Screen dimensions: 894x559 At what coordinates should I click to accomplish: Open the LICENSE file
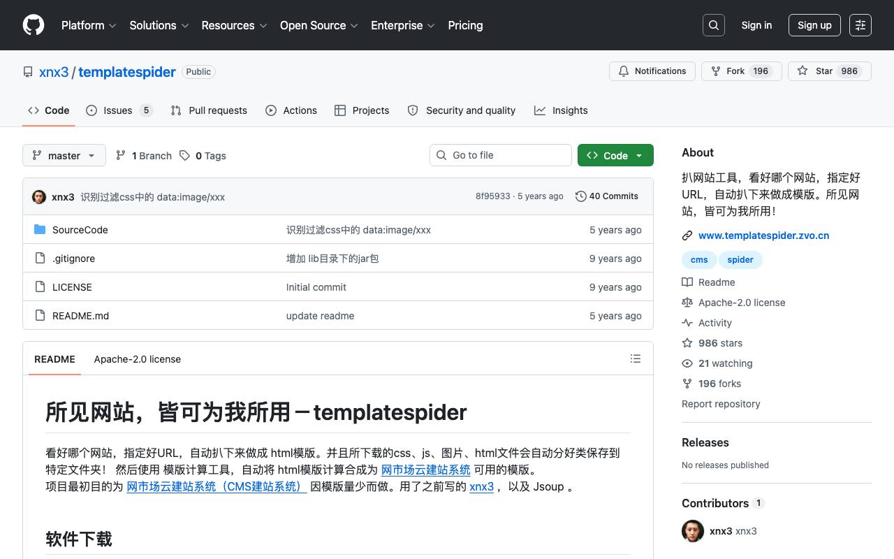tap(72, 287)
